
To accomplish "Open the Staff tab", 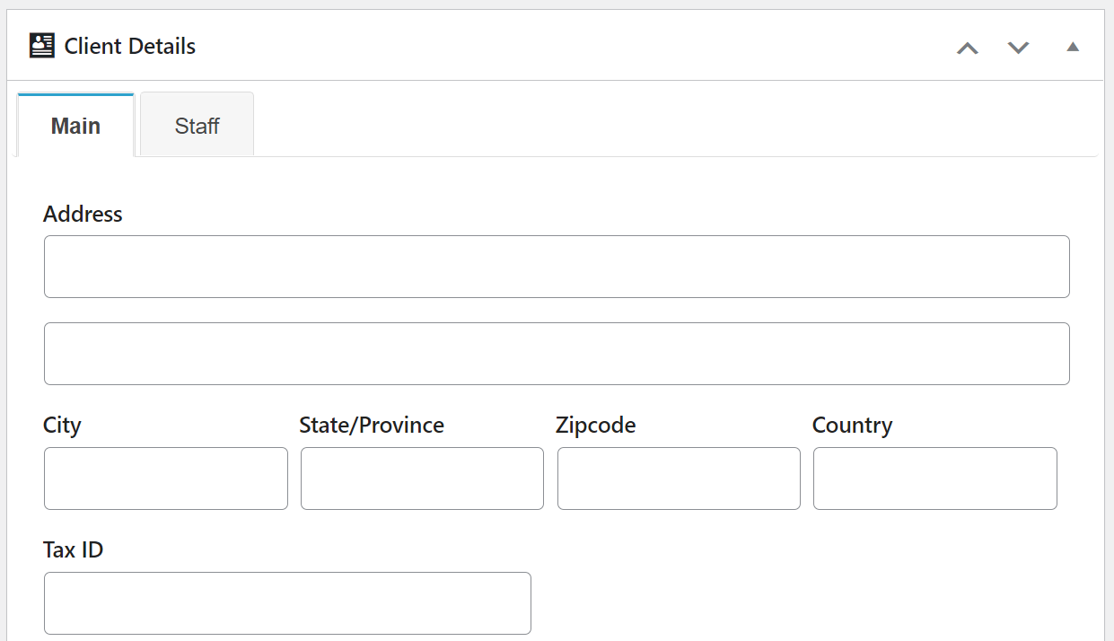I will tap(197, 126).
